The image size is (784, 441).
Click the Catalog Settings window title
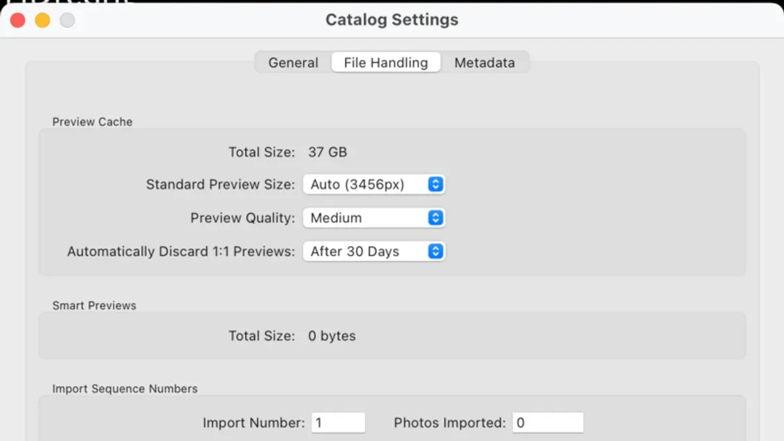[x=392, y=20]
